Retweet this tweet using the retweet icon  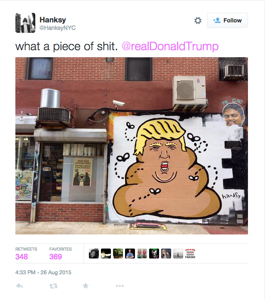[54, 286]
